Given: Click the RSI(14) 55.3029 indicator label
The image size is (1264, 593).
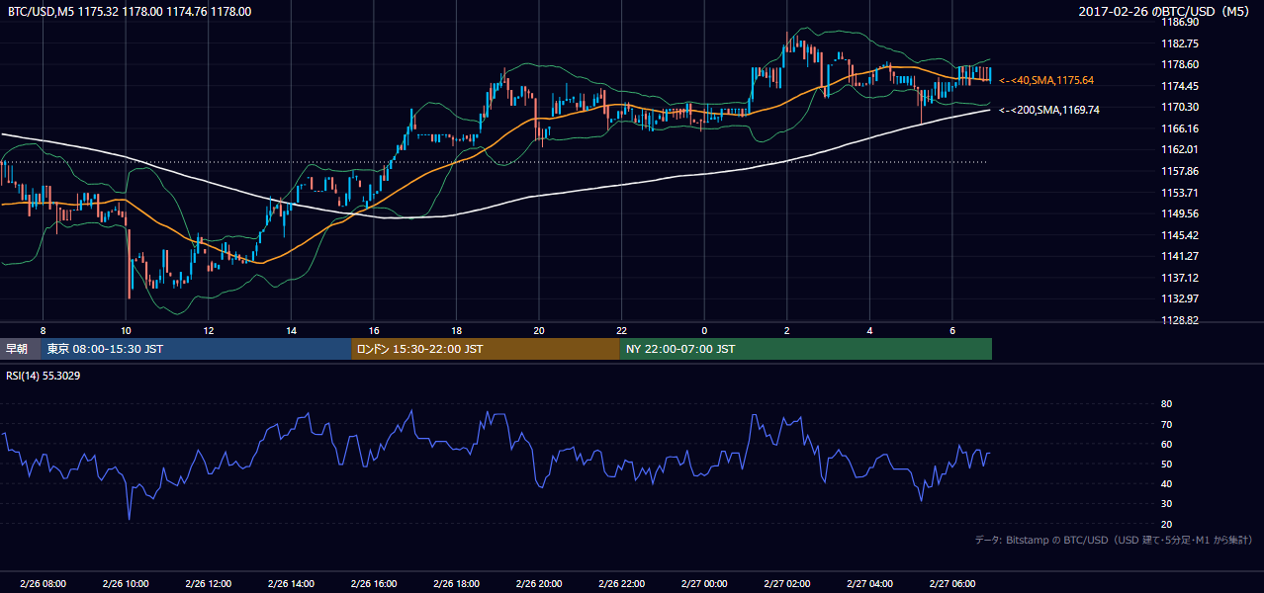Looking at the screenshot, I should (x=44, y=375).
